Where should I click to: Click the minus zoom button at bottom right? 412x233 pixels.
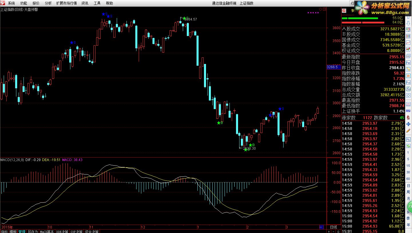pos(333,231)
